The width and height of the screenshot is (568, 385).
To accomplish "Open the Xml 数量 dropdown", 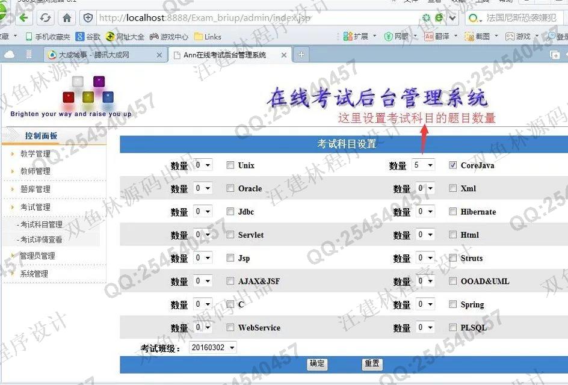I will pyautogui.click(x=425, y=188).
